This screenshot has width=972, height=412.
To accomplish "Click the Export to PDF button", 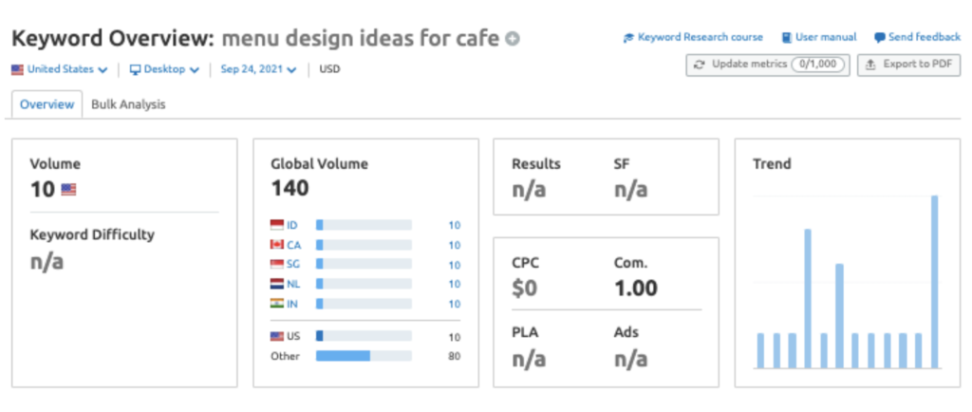I will point(908,65).
